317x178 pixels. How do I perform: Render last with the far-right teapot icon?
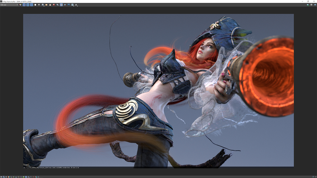click(315, 5)
